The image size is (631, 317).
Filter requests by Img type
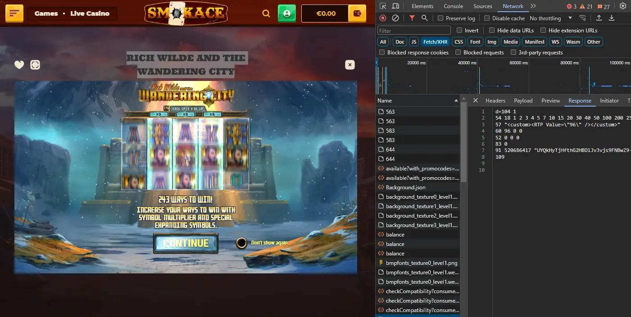(492, 42)
